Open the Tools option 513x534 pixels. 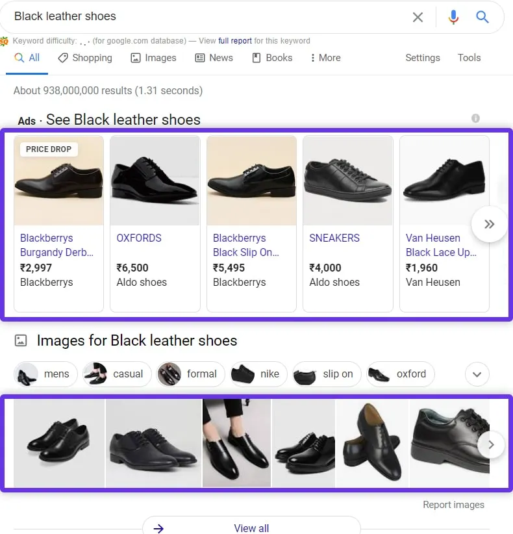[x=469, y=58]
